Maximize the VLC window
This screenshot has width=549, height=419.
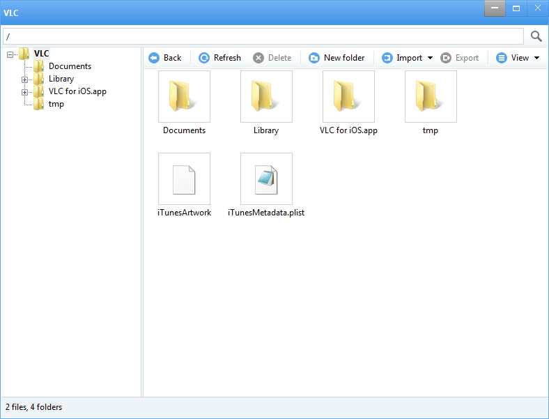pos(516,8)
